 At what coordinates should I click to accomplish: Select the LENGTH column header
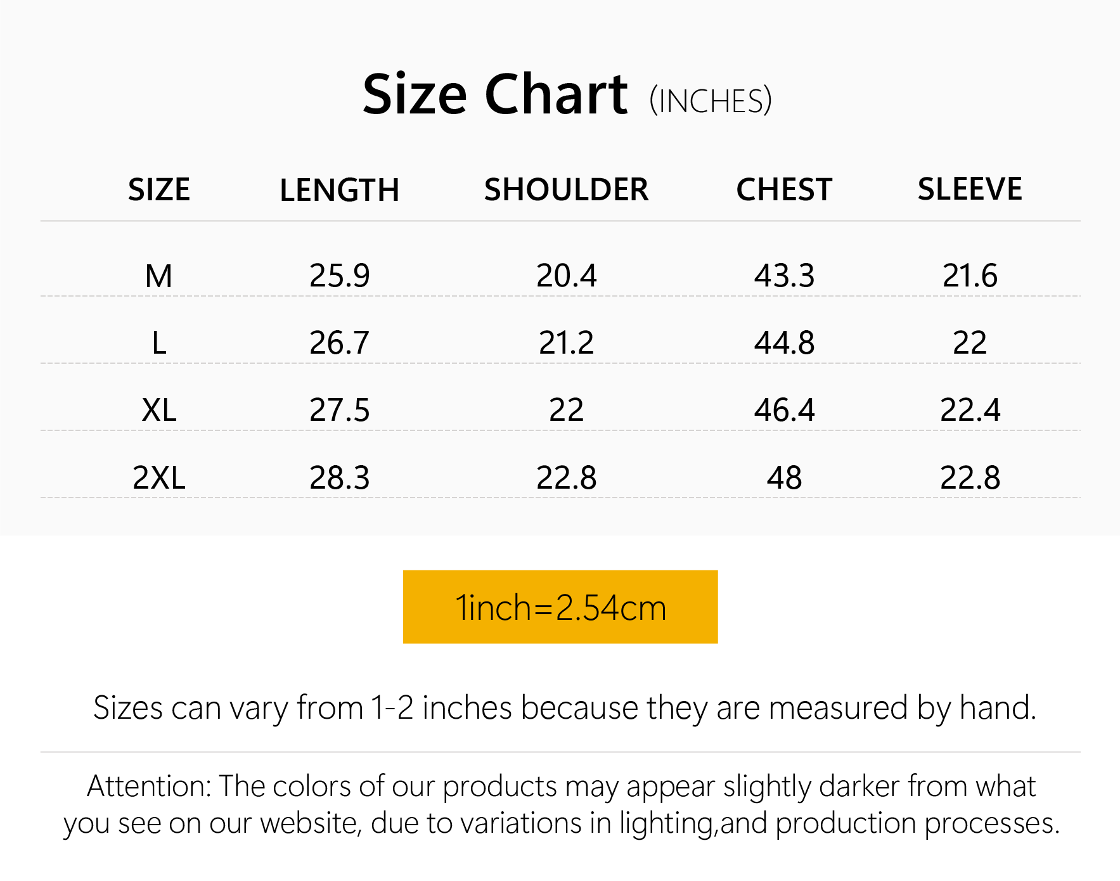(339, 190)
